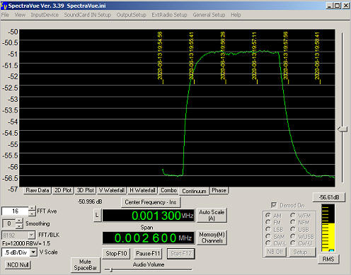Switch to V Waterfall tab
Viewport: 351px width, 275px height.
112,190
